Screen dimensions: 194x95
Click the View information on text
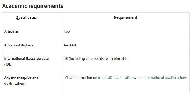tap(81, 78)
